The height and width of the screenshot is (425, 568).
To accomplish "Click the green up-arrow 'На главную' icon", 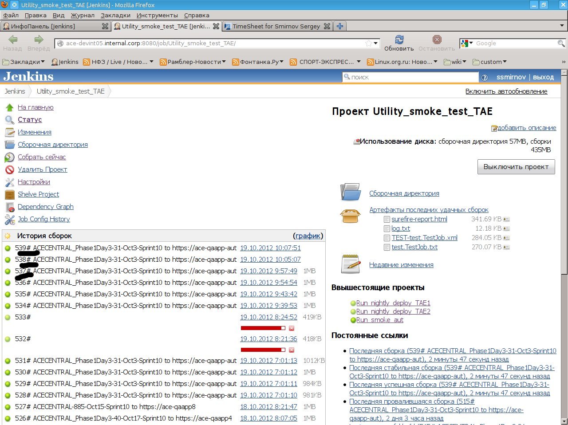I will (x=10, y=107).
